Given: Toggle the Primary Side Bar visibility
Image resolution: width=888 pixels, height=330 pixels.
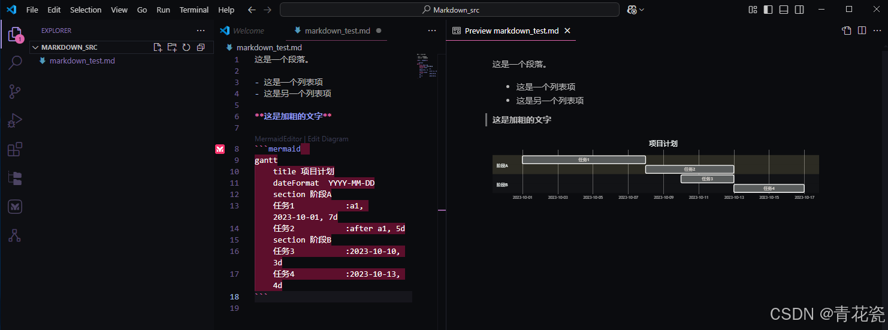Looking at the screenshot, I should coord(768,10).
